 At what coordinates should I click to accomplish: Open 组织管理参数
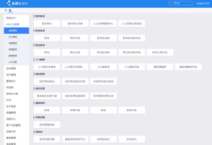pos(47,125)
